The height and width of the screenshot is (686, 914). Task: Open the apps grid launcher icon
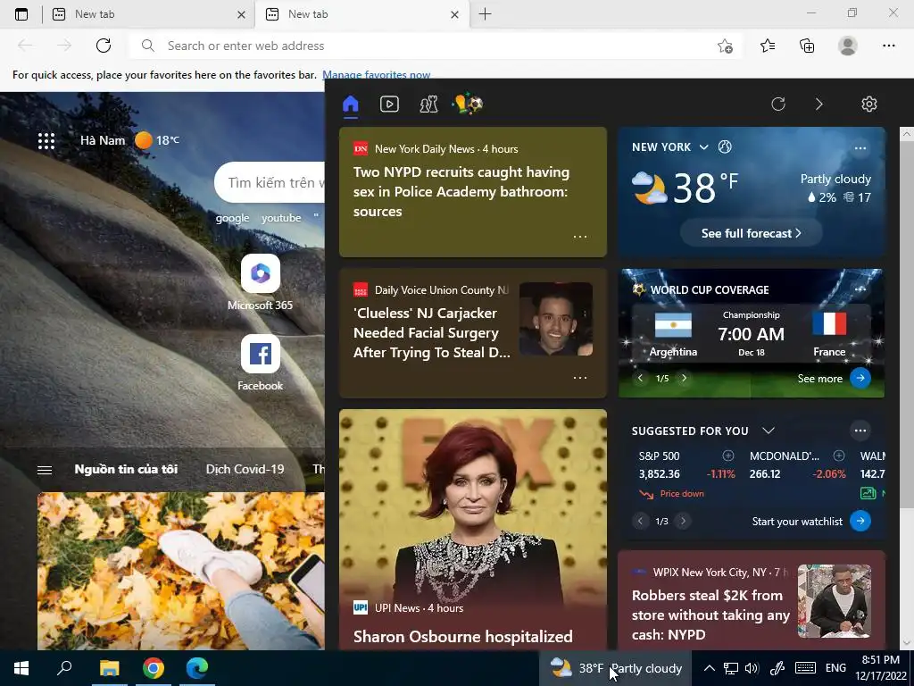coord(46,140)
